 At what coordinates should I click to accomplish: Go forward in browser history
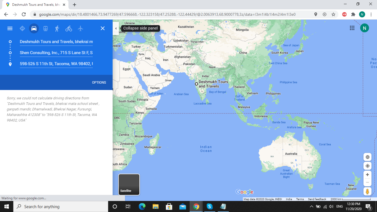coord(15,14)
